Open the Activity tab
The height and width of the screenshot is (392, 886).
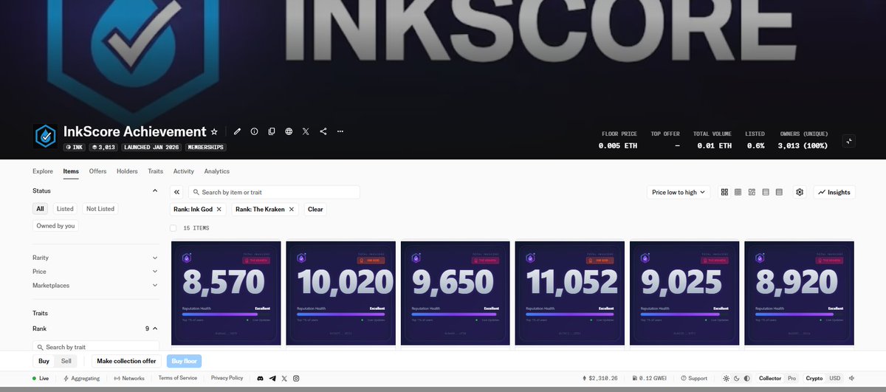[x=183, y=171]
